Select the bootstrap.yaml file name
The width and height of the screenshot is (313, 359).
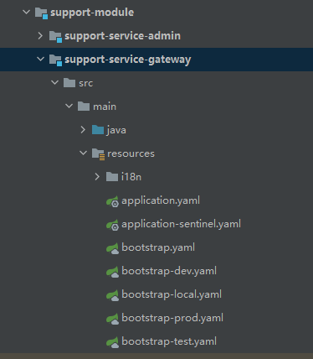[158, 248]
